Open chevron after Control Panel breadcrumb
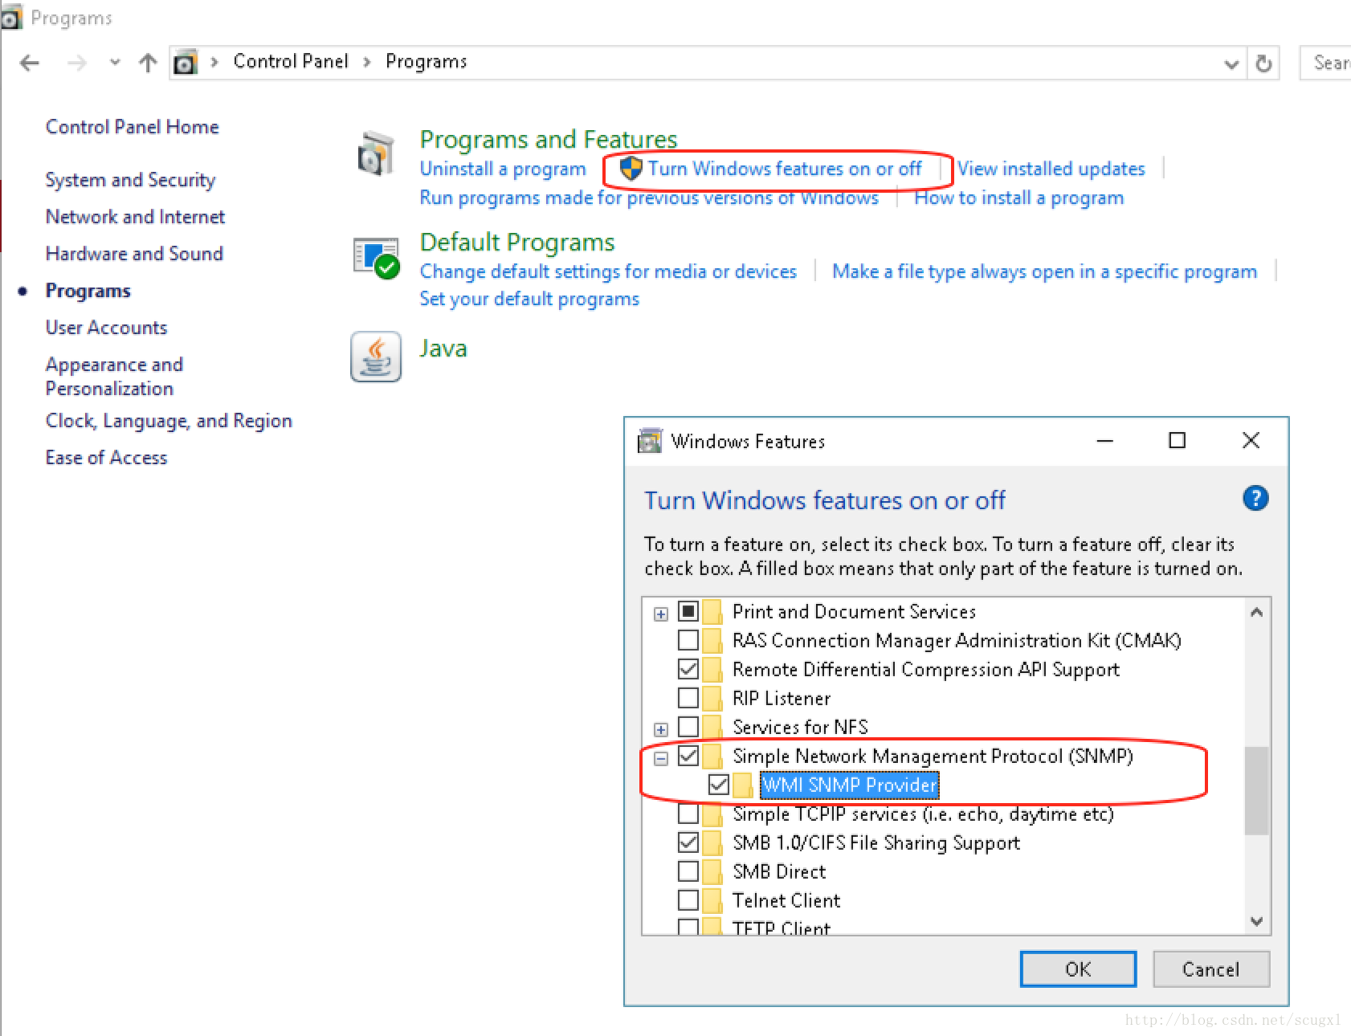 coord(367,63)
